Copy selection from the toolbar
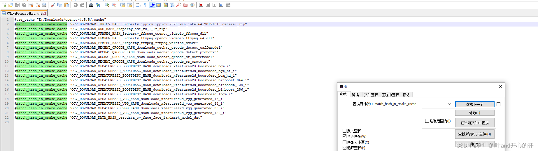The width and height of the screenshot is (538, 151). pyautogui.click(x=60, y=5)
